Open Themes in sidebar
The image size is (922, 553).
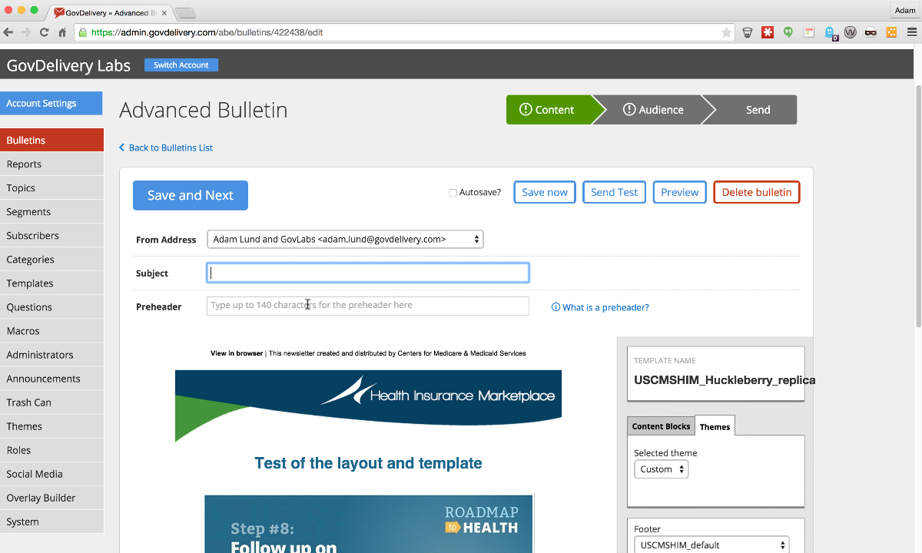point(51,426)
